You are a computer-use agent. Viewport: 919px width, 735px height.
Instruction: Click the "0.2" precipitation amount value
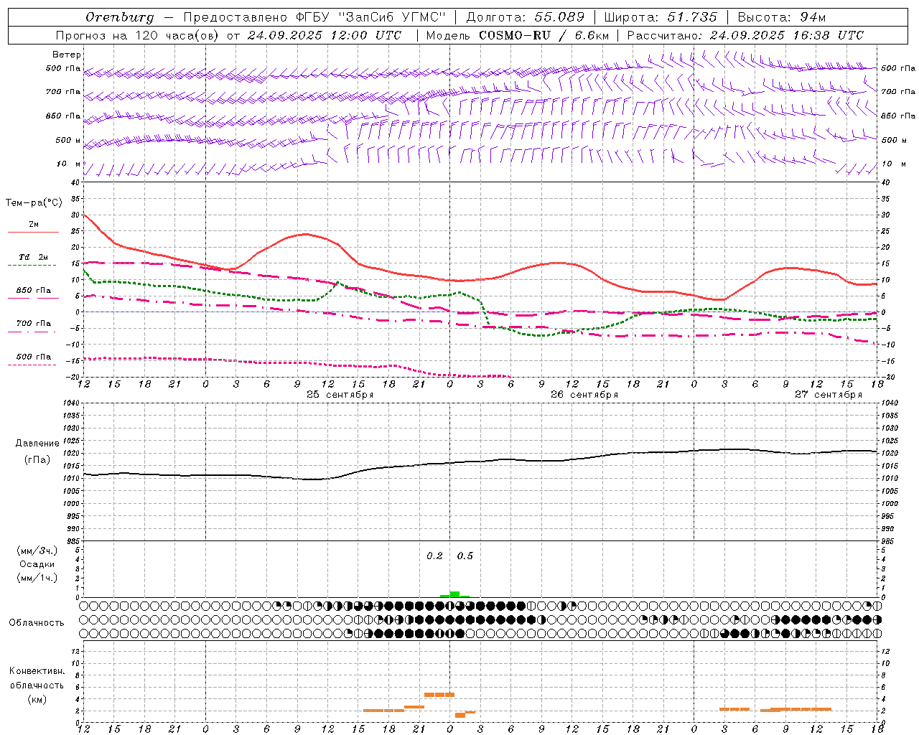(x=434, y=556)
